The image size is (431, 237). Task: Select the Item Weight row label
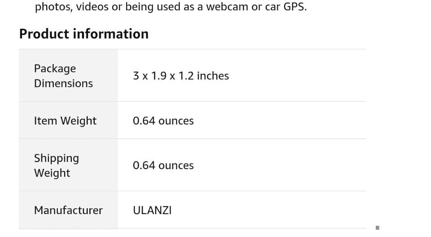pos(65,121)
